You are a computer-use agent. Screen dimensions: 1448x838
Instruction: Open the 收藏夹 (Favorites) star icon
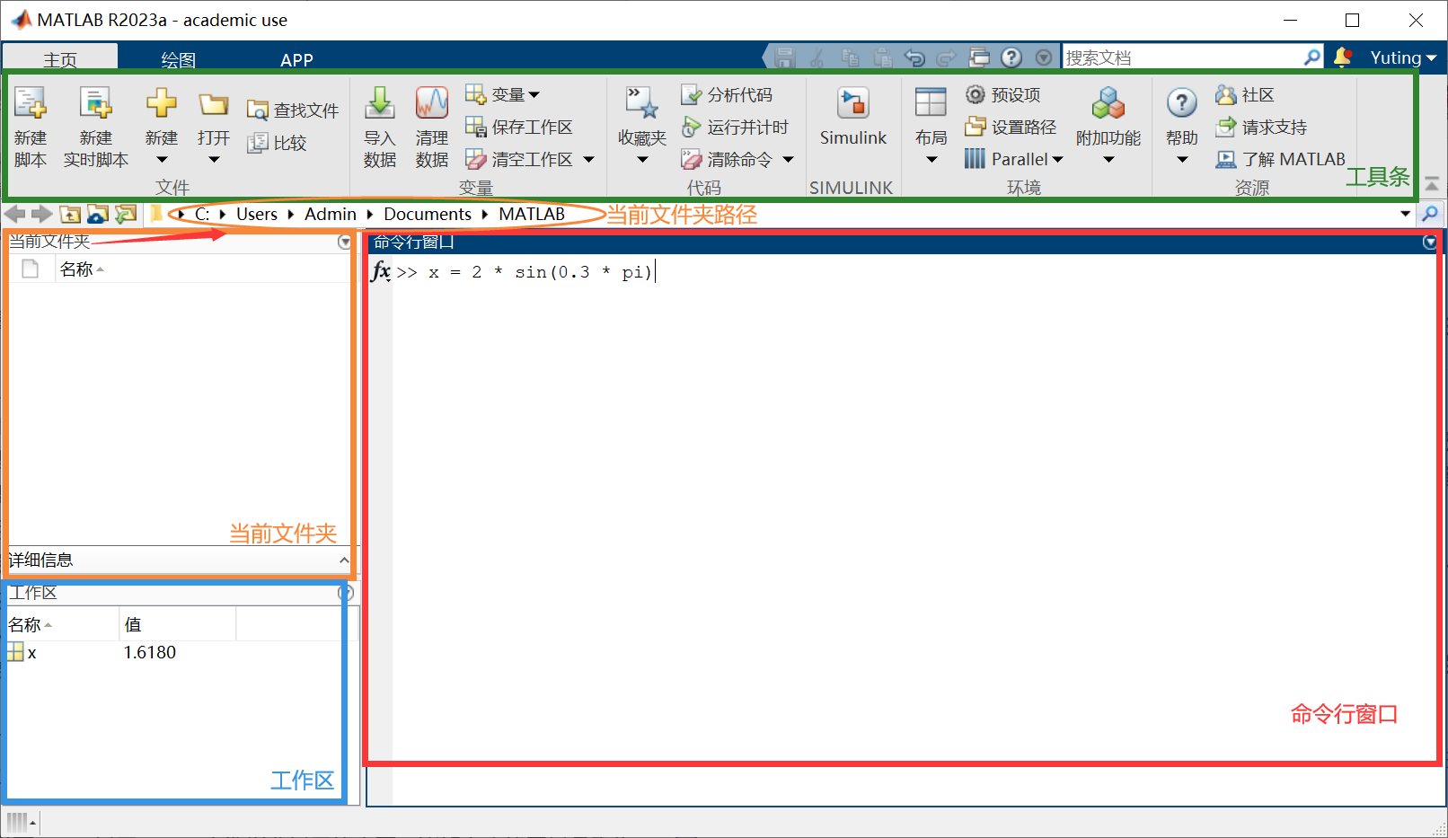click(x=642, y=104)
